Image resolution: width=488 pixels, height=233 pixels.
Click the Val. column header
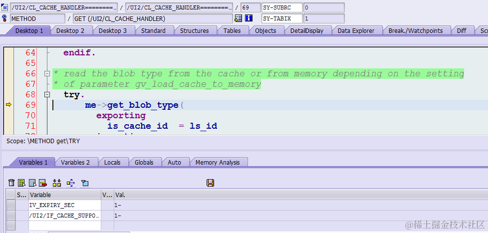point(301,195)
